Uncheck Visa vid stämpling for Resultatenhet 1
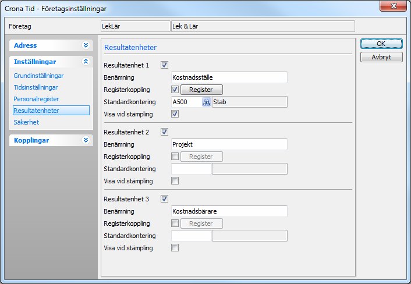Viewport: 411px width, 284px height. pos(175,114)
